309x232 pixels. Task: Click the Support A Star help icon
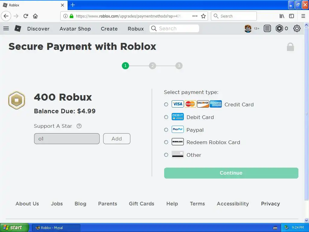[x=79, y=126]
